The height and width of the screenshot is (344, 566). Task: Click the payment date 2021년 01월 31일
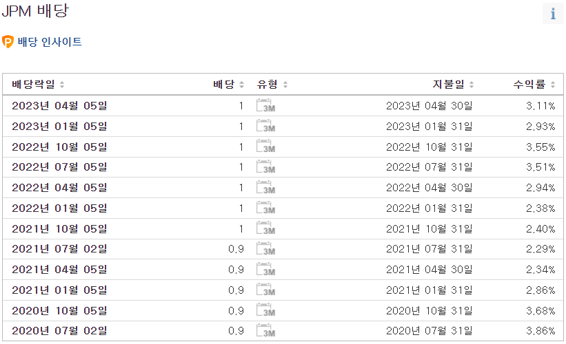[429, 290]
